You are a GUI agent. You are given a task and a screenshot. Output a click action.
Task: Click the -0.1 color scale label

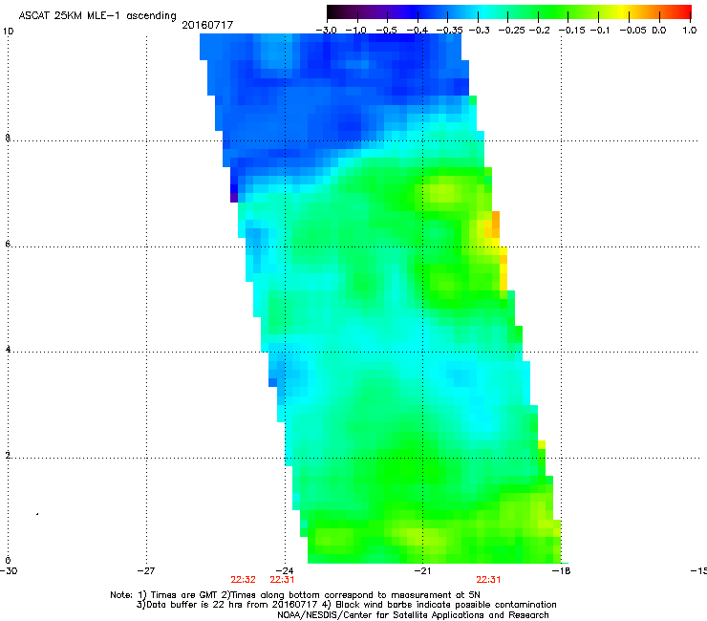pos(600,31)
